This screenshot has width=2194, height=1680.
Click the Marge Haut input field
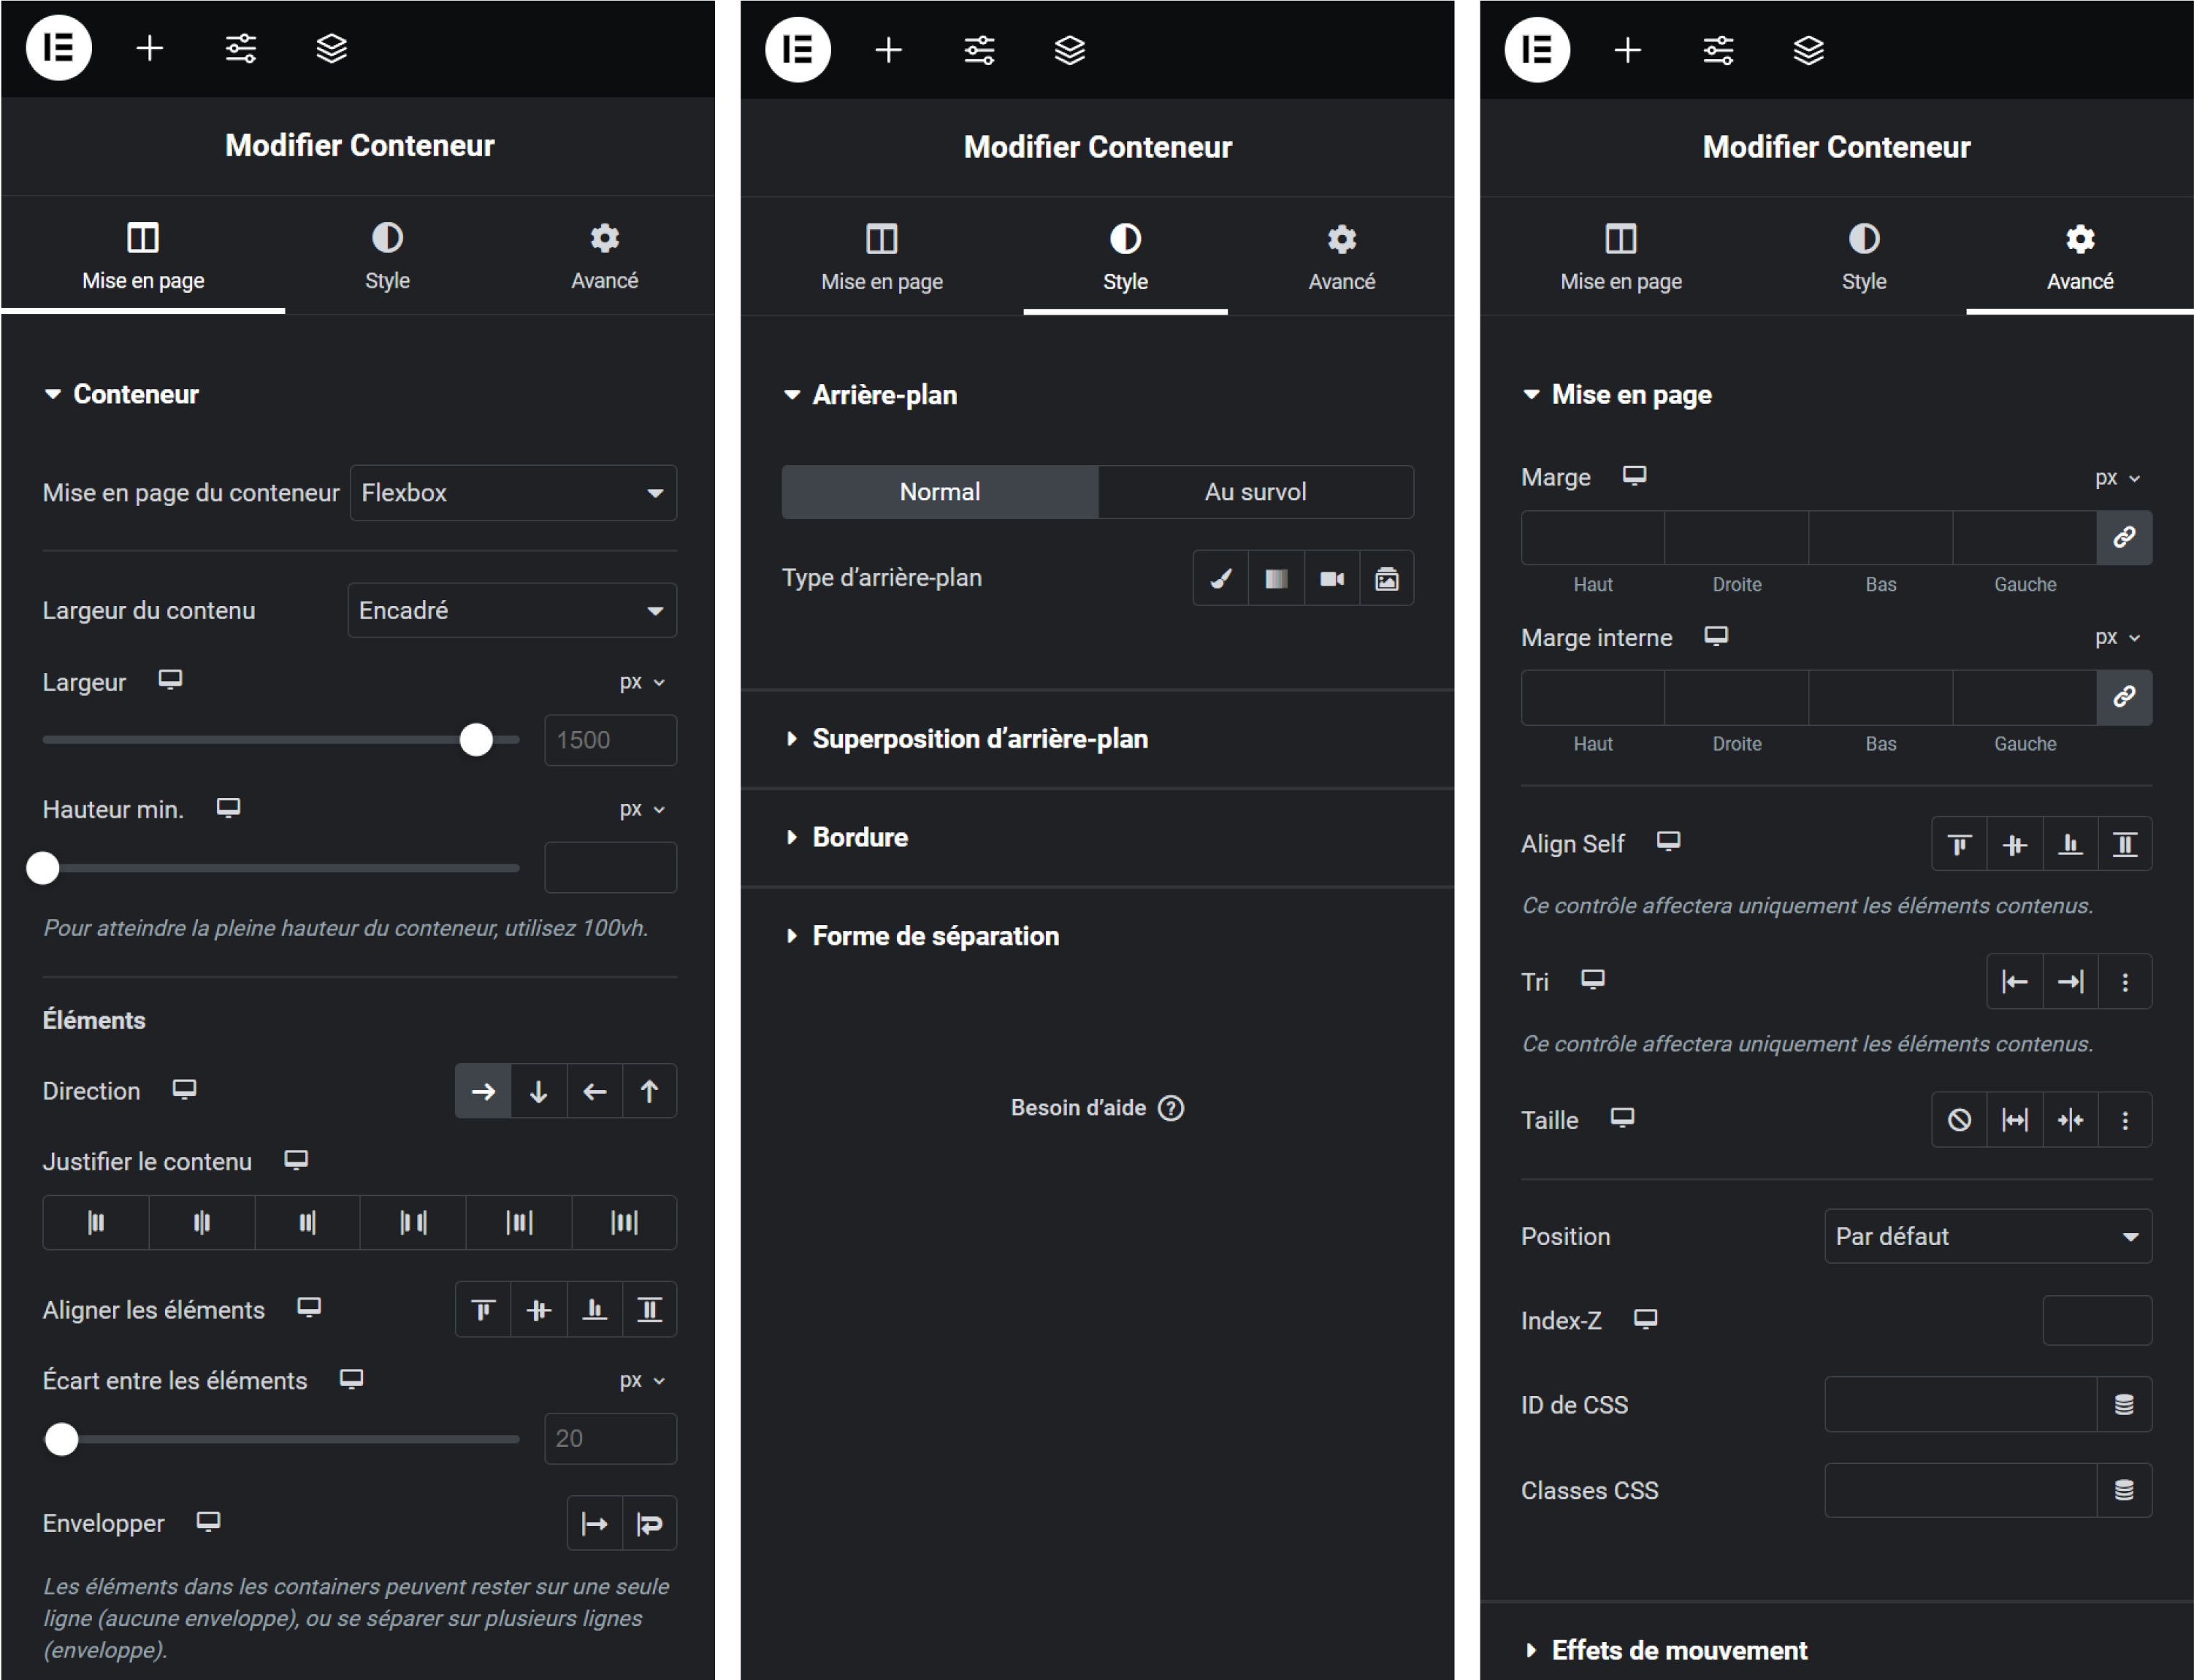(x=1593, y=538)
